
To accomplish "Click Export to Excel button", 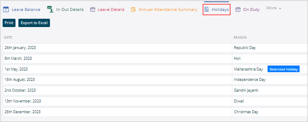I will [34, 23].
